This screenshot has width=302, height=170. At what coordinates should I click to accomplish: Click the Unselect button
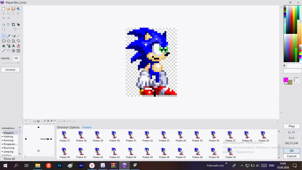click(x=10, y=70)
